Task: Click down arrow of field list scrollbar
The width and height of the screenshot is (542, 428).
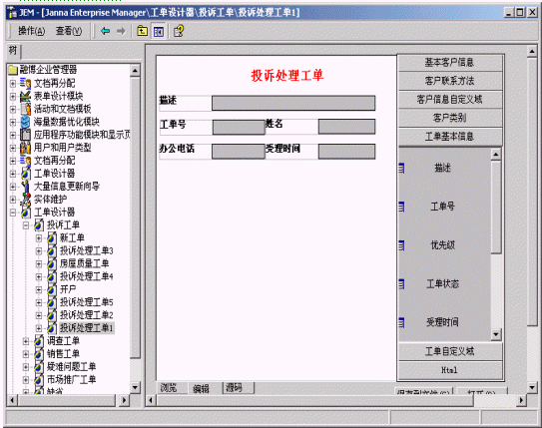Action: click(x=496, y=334)
